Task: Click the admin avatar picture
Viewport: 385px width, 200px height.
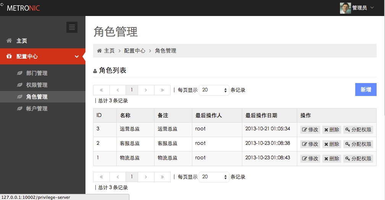Action: coord(345,8)
